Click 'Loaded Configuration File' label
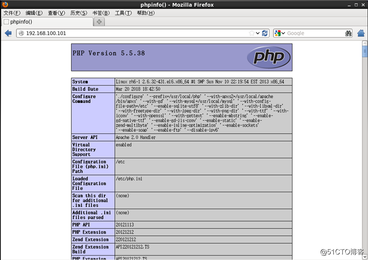Viewport: 368px width, 260px height. (89, 183)
